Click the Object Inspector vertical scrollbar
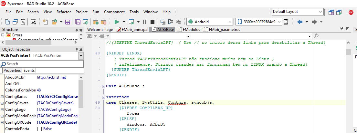Viewport: 357px width, 133px height. (x=81, y=93)
